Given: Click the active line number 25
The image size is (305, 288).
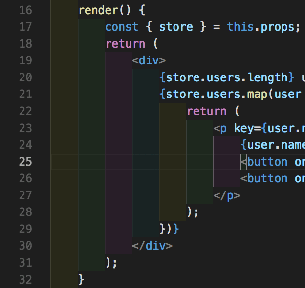Looking at the screenshot, I should 25,162.
